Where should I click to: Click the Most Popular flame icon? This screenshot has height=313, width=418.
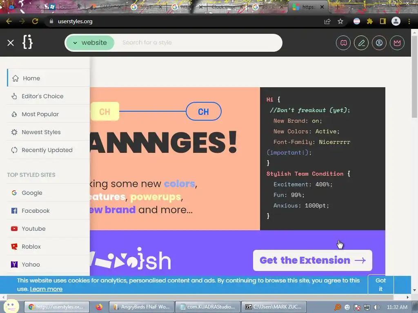(x=14, y=114)
